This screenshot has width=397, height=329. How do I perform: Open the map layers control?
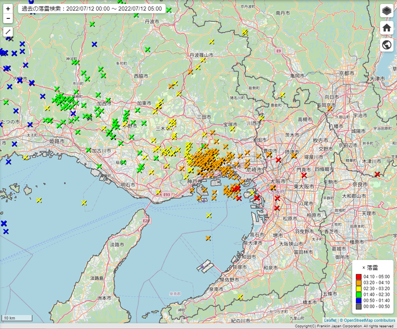[x=387, y=11]
